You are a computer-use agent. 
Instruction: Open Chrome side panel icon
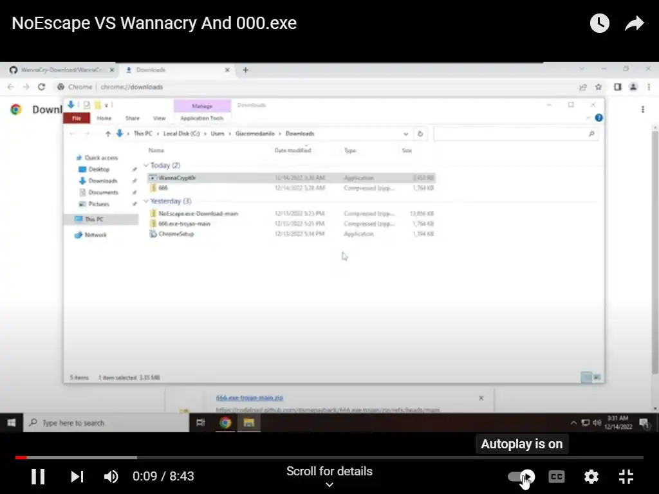[617, 87]
